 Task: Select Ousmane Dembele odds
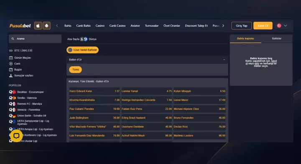click(x=147, y=127)
